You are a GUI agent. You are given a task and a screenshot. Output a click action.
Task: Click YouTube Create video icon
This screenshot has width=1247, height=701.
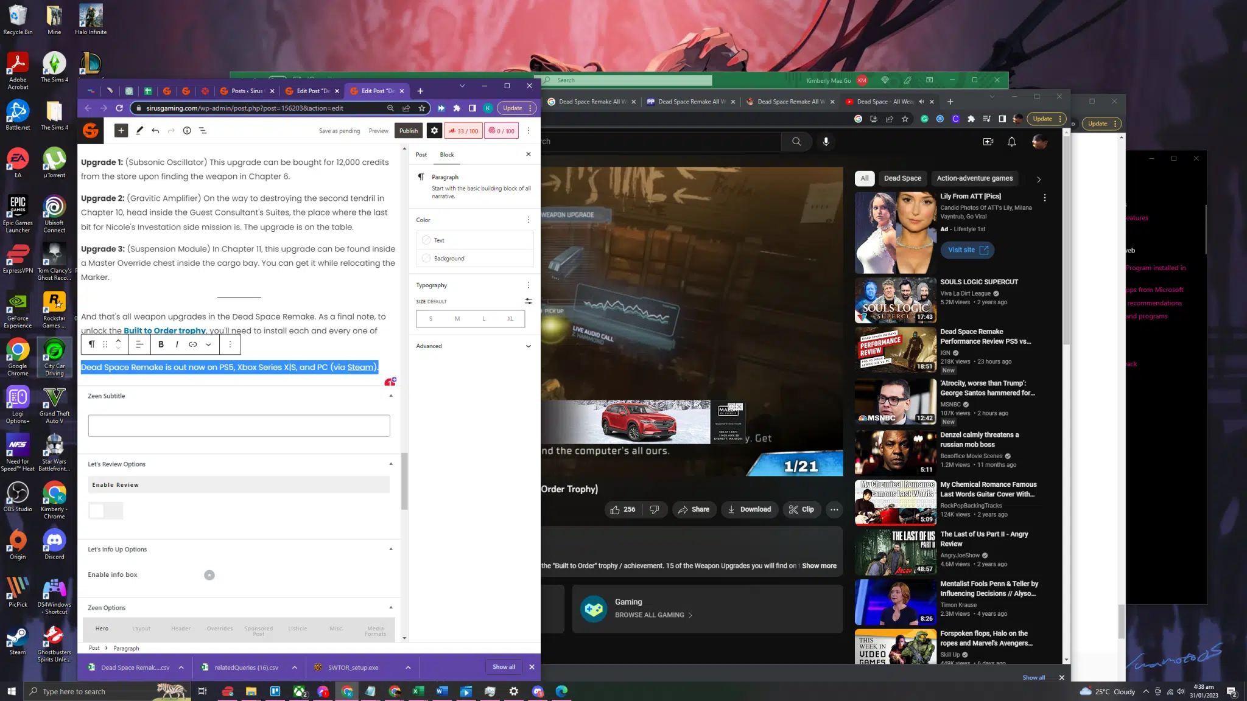pyautogui.click(x=988, y=141)
